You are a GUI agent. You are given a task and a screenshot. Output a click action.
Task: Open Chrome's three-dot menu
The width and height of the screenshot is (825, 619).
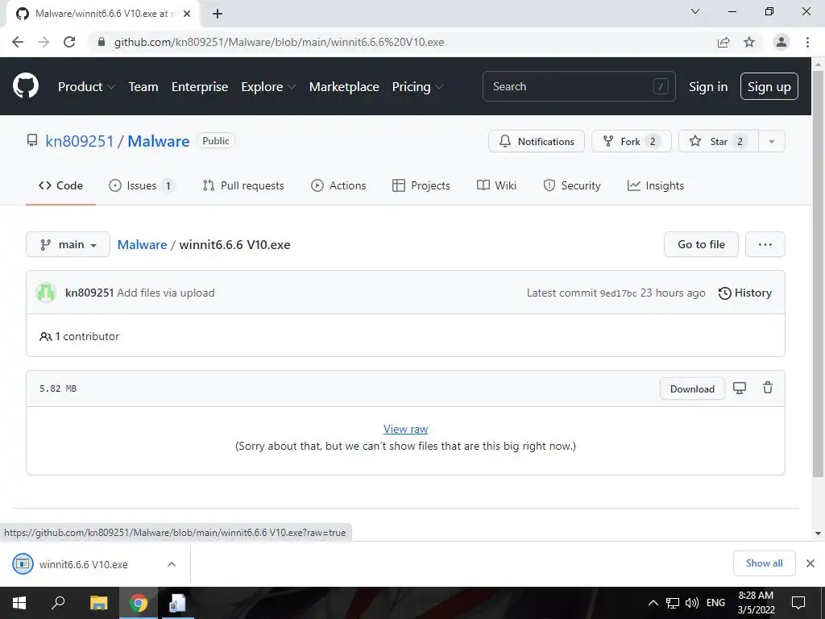point(807,42)
